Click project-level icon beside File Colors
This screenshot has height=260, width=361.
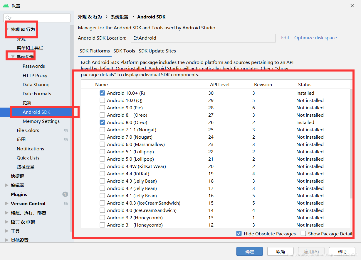(66, 130)
